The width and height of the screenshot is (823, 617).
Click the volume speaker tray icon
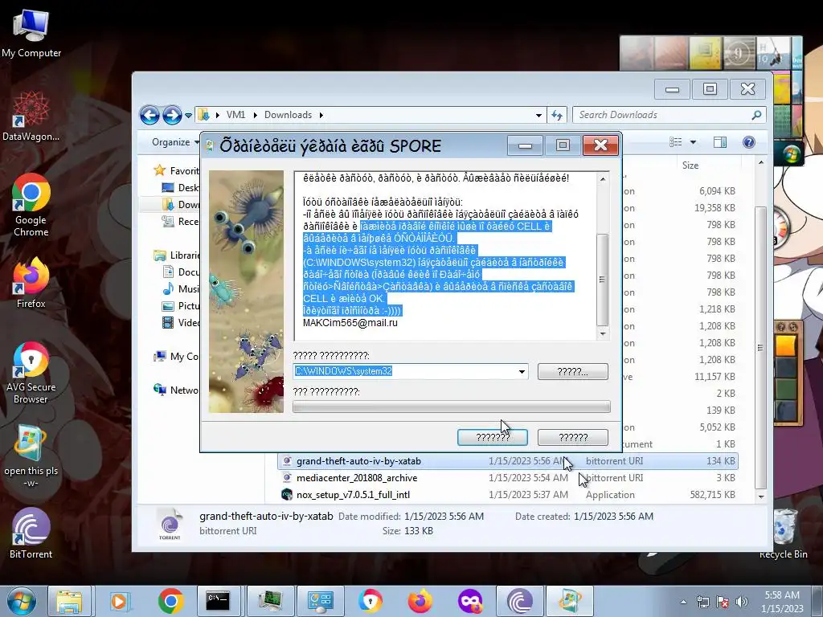click(742, 602)
